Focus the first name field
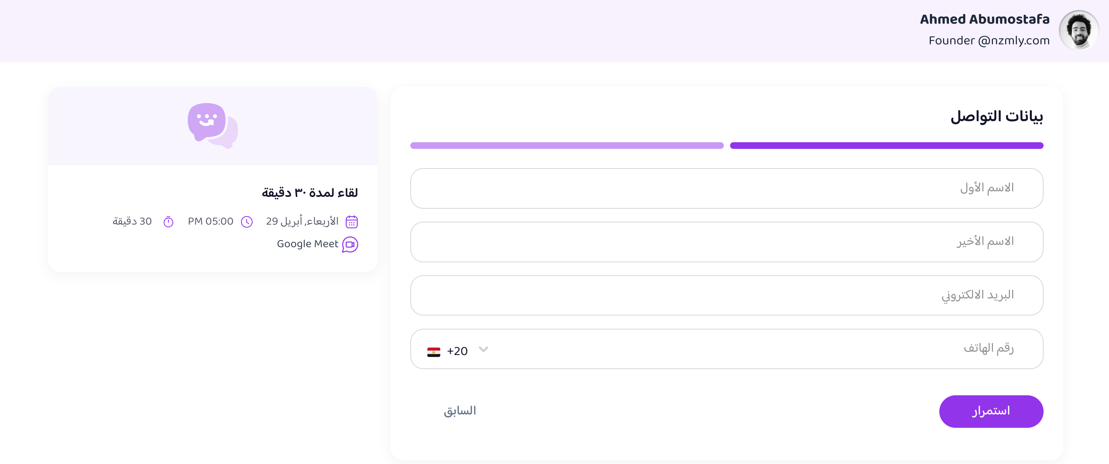This screenshot has height=464, width=1109. coord(726,188)
